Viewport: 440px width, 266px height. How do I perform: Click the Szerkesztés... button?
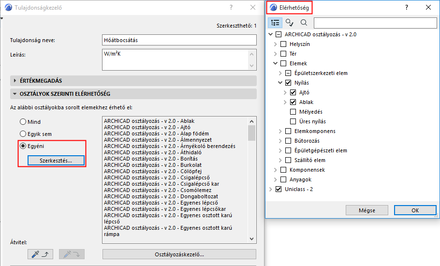click(56, 161)
